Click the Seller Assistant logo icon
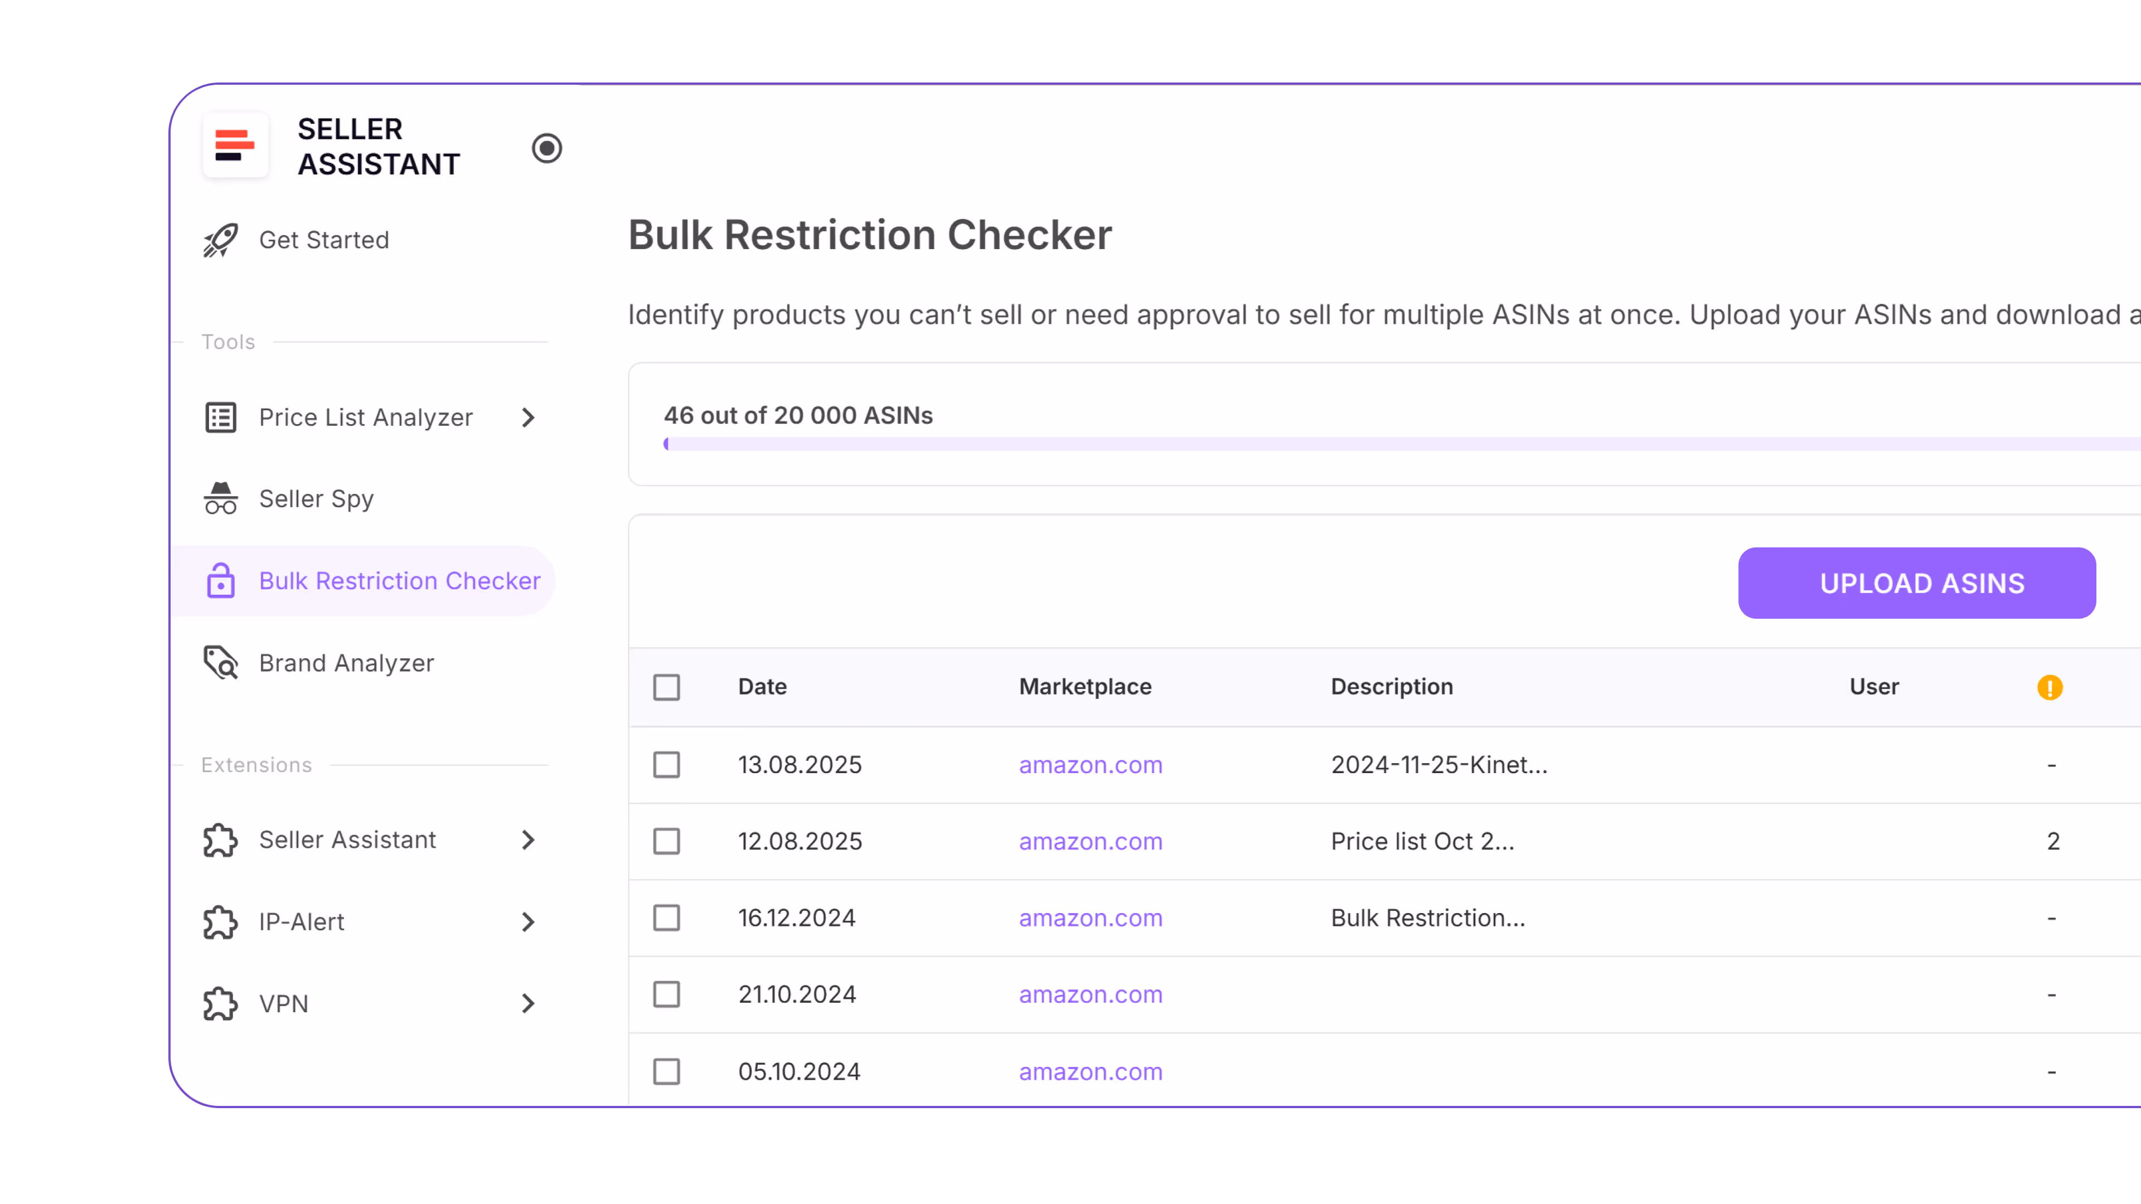 (x=235, y=145)
